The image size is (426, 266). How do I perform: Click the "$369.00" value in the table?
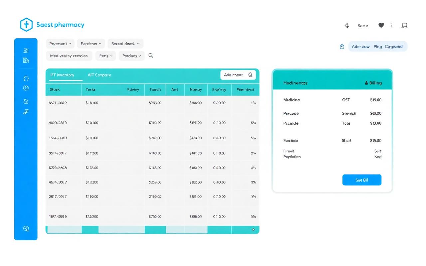(195, 103)
